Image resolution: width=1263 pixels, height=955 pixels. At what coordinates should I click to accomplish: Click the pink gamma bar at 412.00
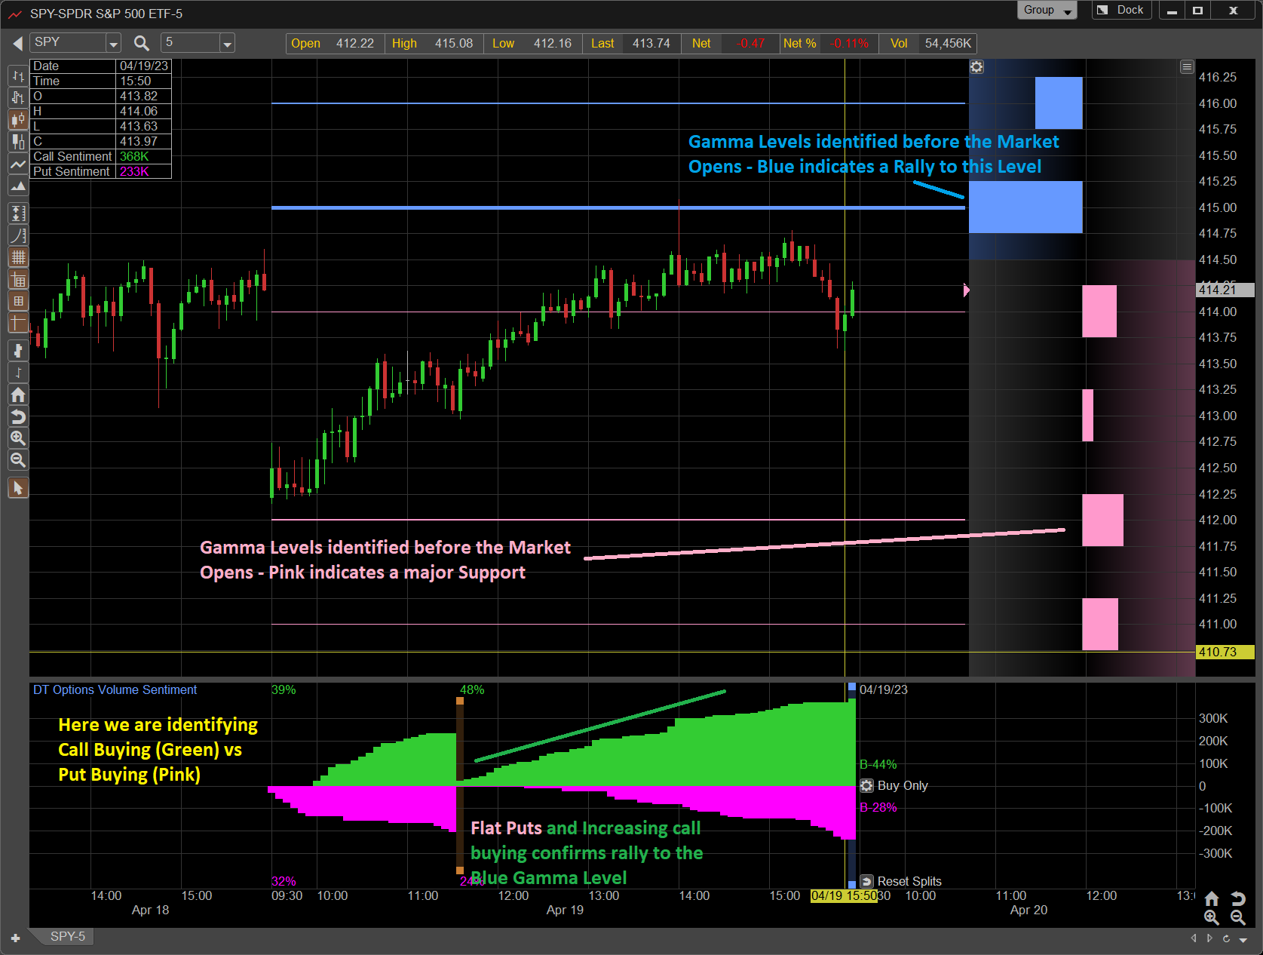(1102, 520)
